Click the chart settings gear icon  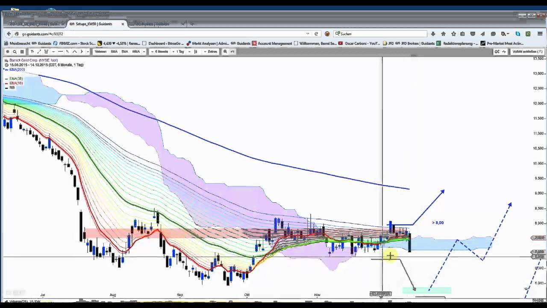7,51
